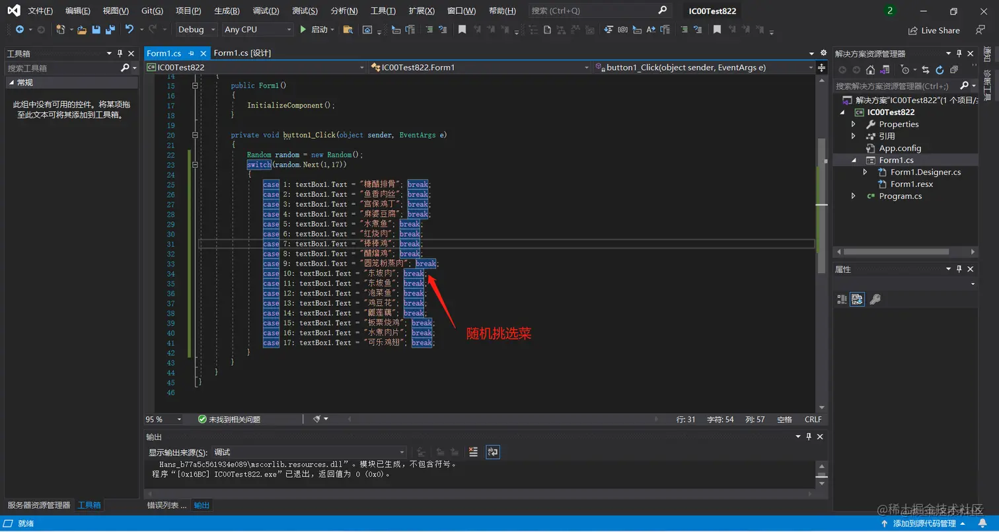Switch to the 错误列表 tab

166,505
